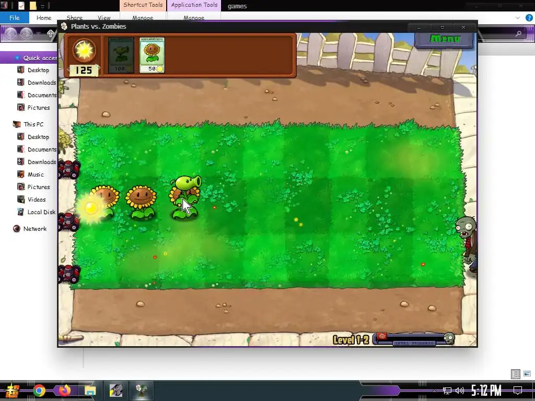This screenshot has height=401, width=535.
Task: Click the zombie entering from the right
Action: click(467, 243)
